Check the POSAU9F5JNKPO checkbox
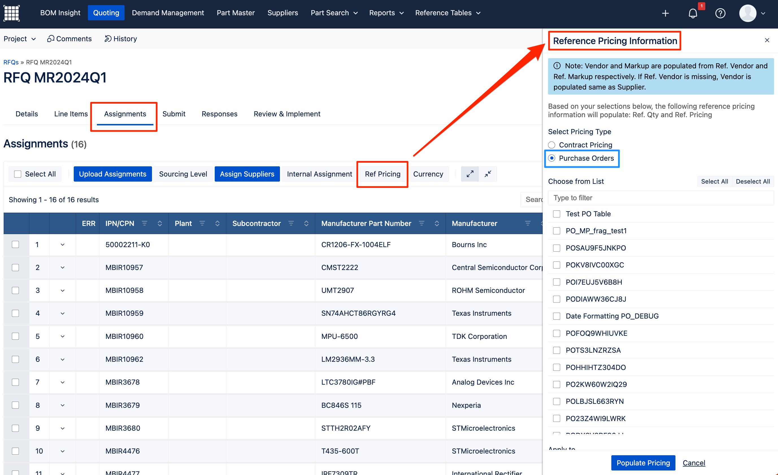The height and width of the screenshot is (475, 778). coord(557,248)
